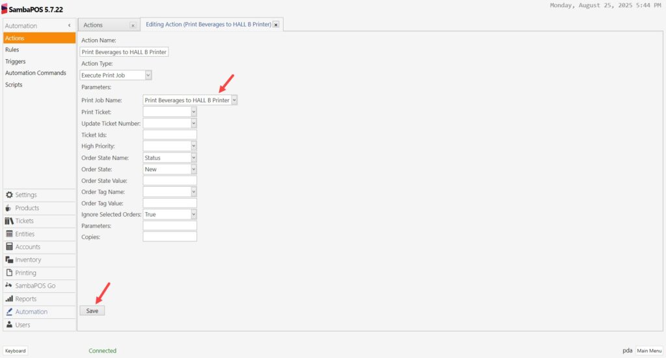Viewport: 666px width, 358px height.
Task: Click the pda user label
Action: [x=628, y=351]
